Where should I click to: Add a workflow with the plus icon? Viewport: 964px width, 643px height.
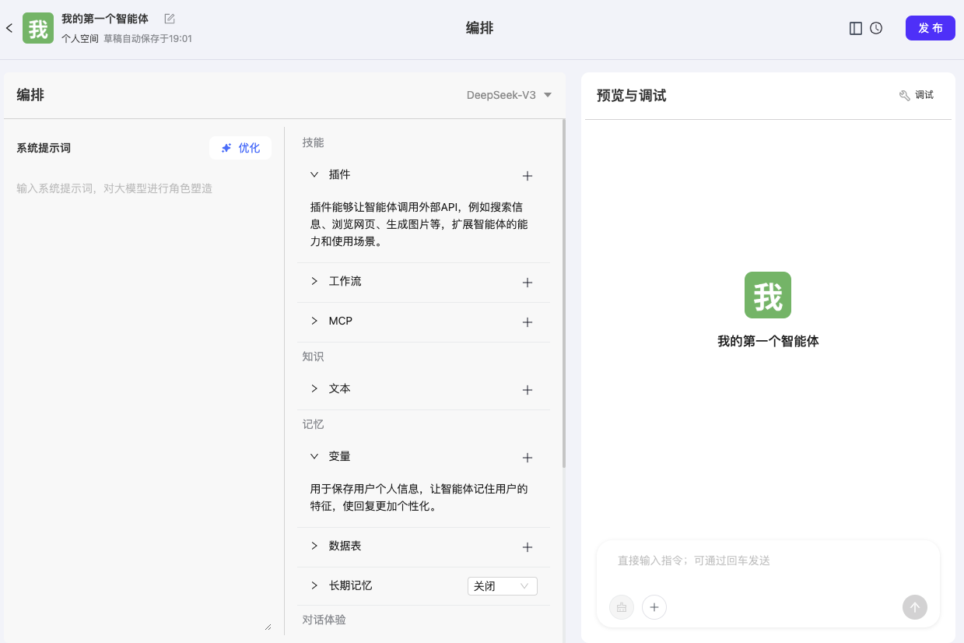pos(527,283)
